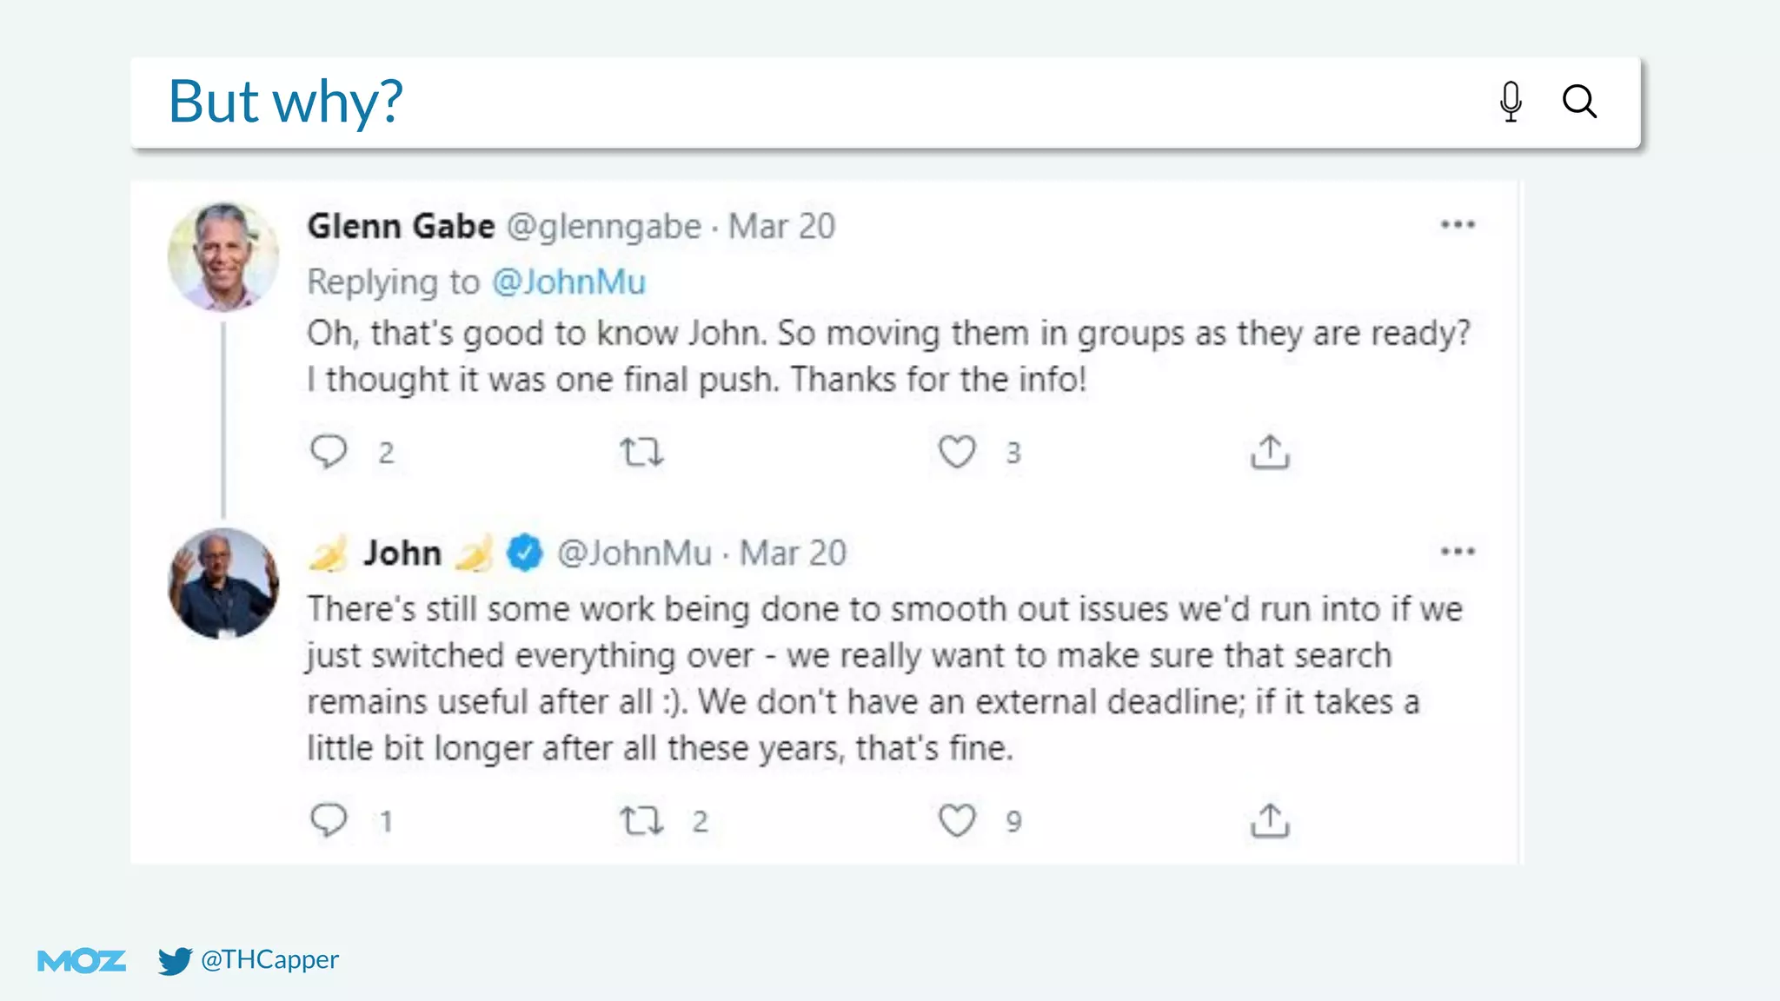This screenshot has width=1780, height=1001.
Task: Reply to Glenn Gabe's tweet
Action: click(329, 451)
